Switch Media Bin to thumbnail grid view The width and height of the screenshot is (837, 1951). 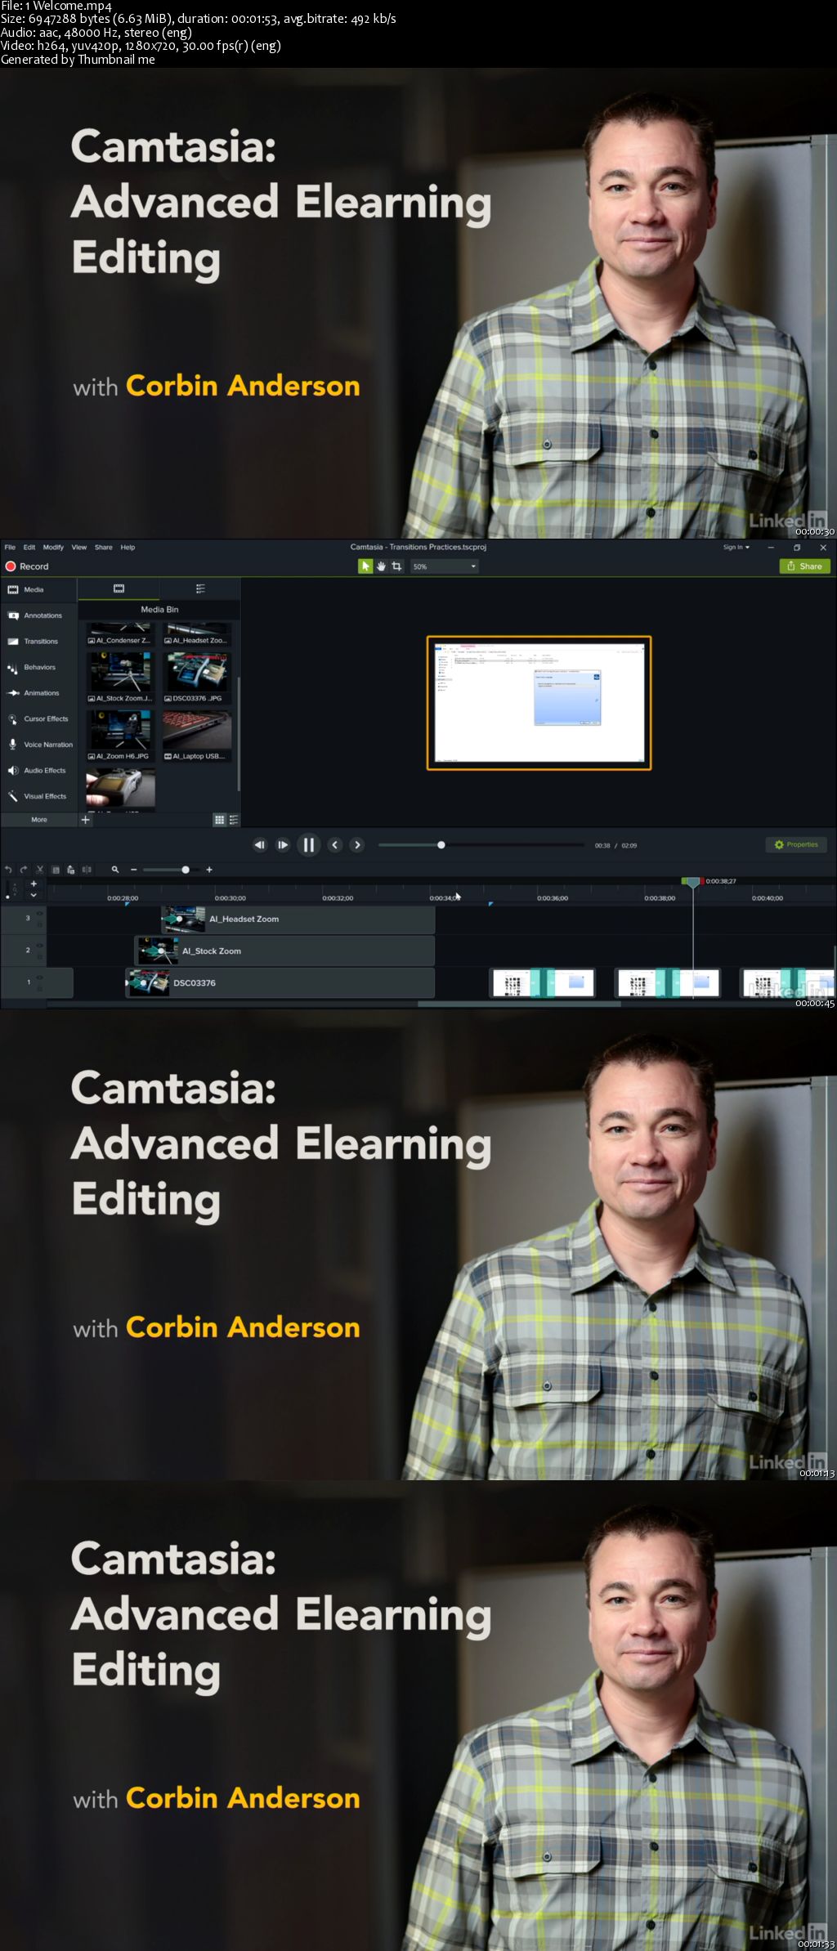click(x=219, y=820)
